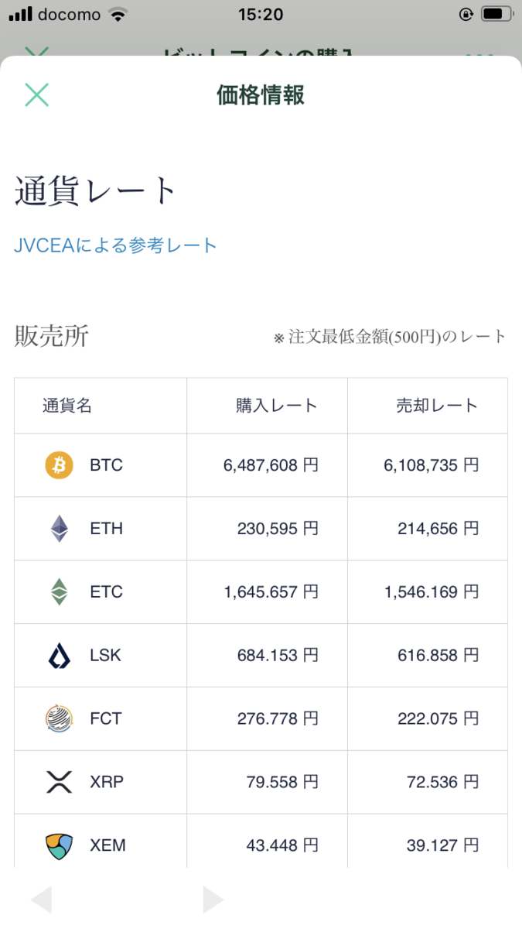Tap the BTC purchase rate 6,487,608 円
Image resolution: width=522 pixels, height=929 pixels.
tap(271, 465)
